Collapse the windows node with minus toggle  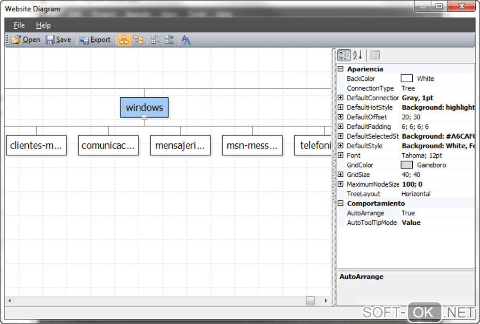(144, 117)
